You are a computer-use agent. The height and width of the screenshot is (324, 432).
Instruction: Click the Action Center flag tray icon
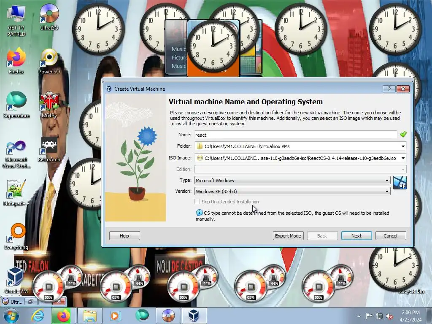[x=369, y=316]
